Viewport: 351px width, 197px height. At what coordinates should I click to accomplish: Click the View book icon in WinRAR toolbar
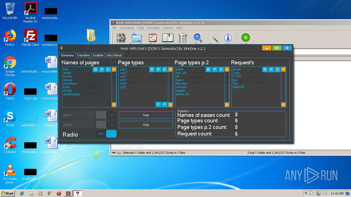[x=168, y=38]
